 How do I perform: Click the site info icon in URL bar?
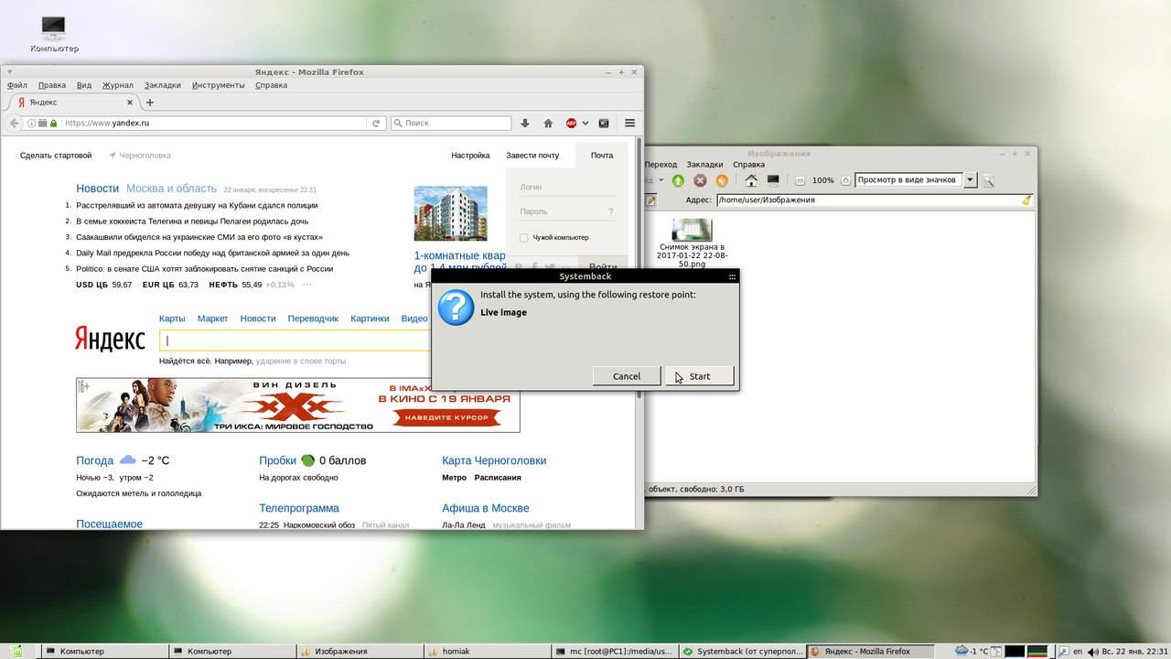click(31, 123)
